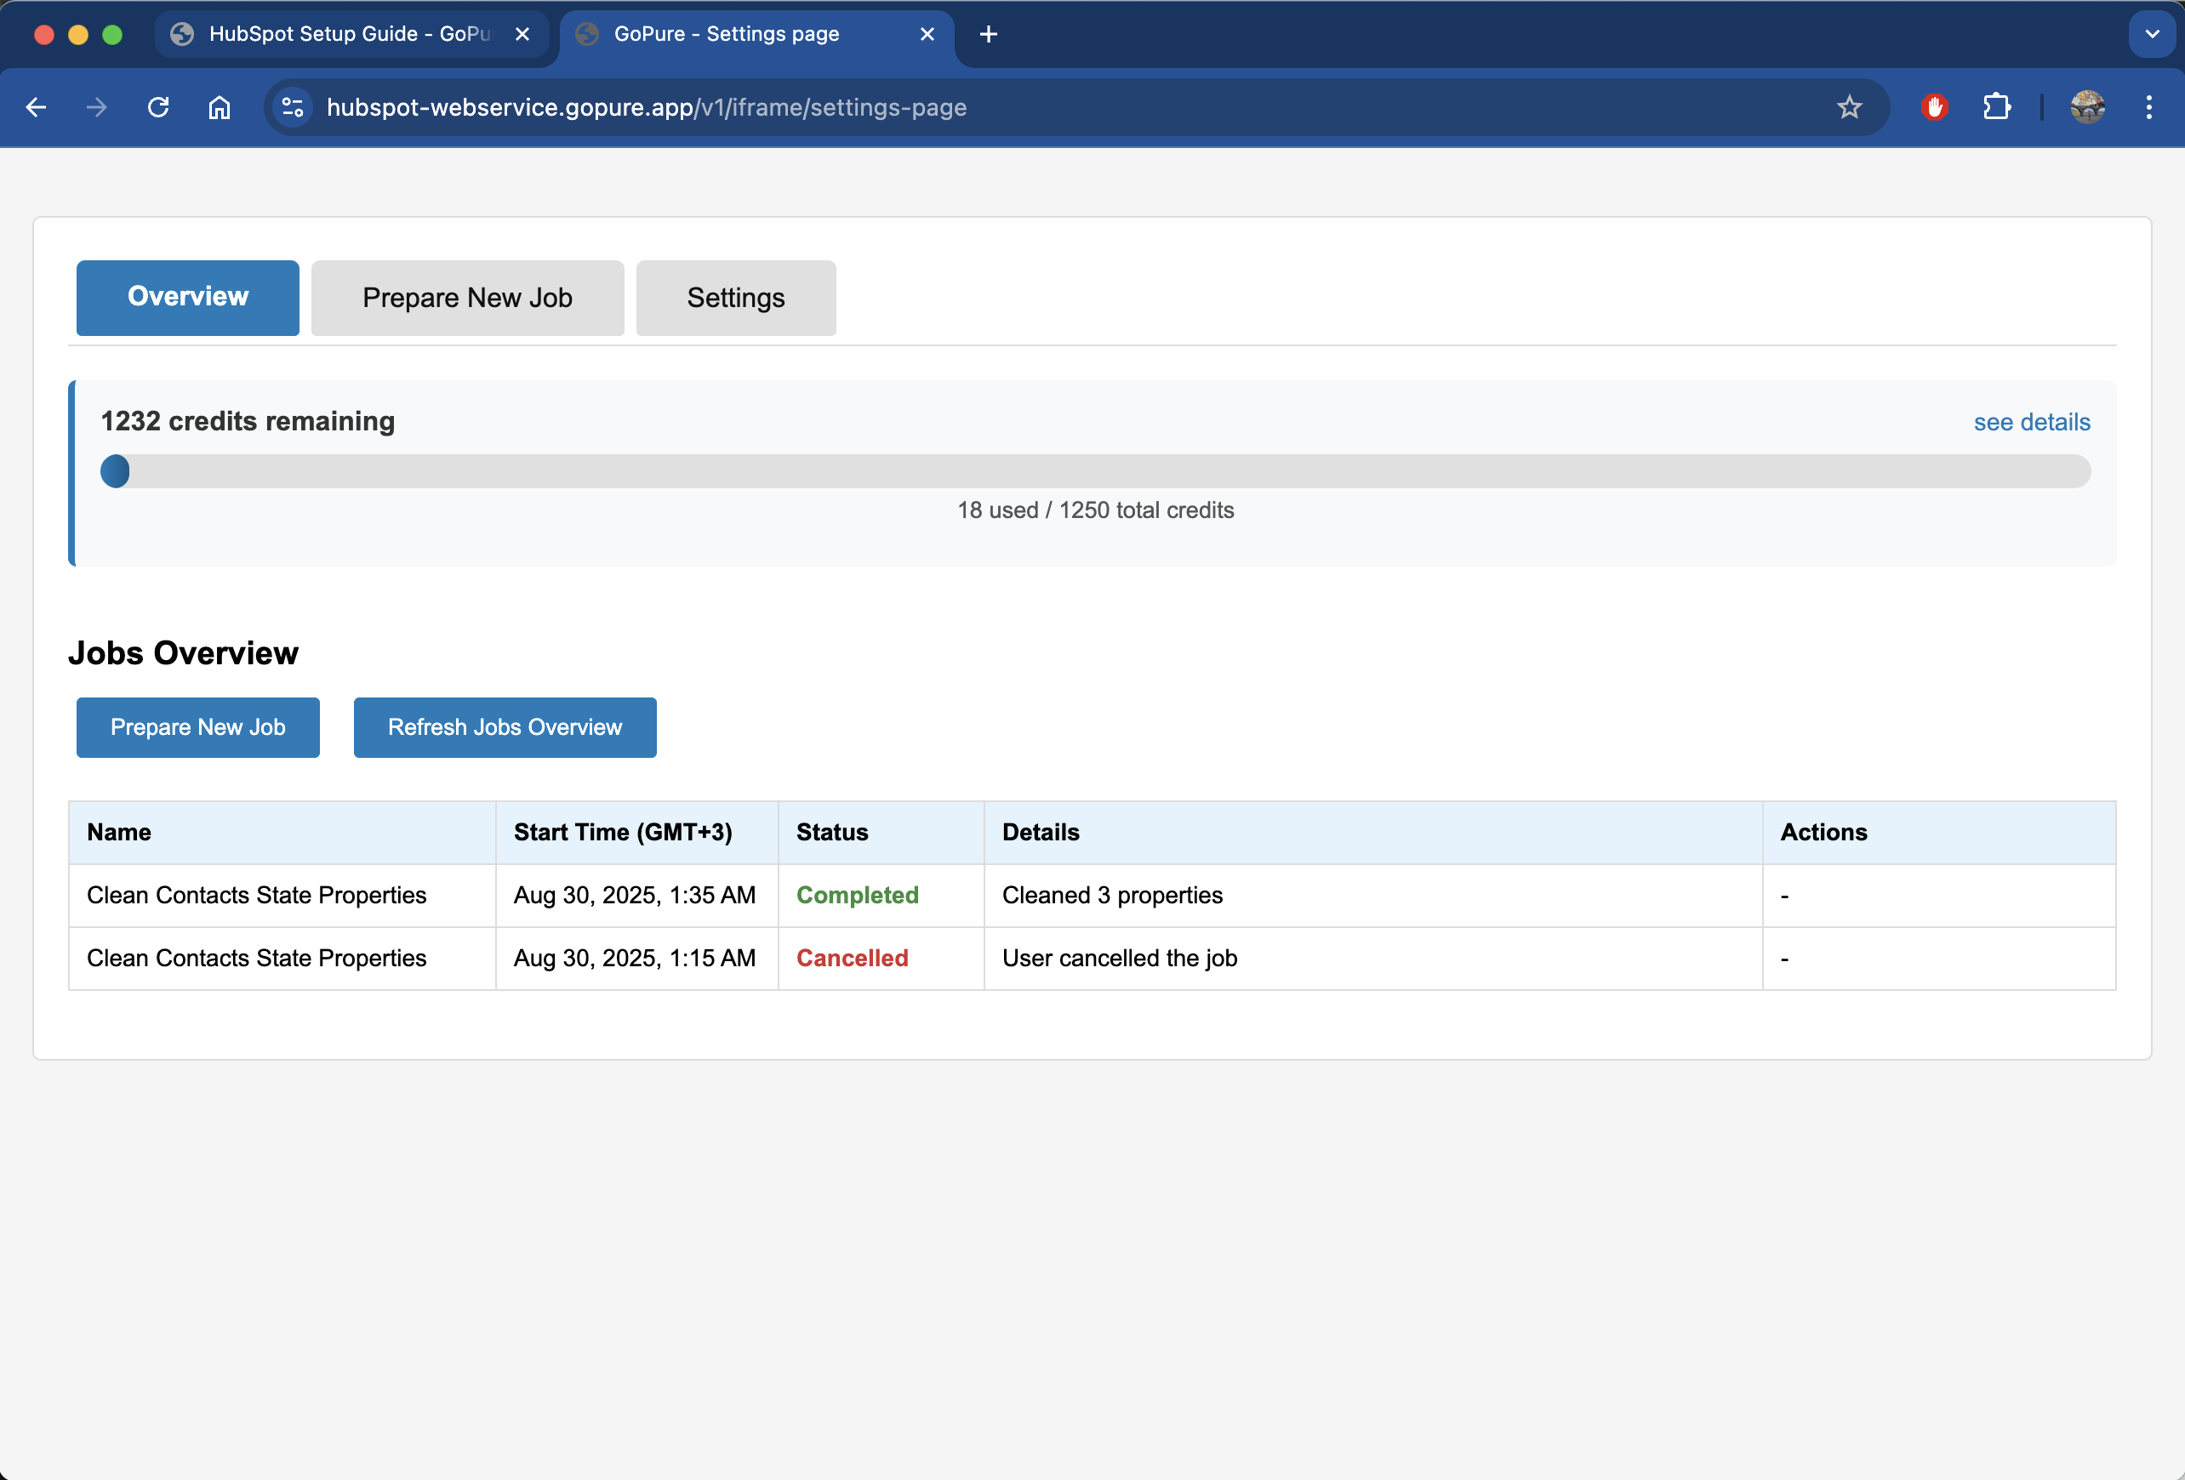The height and width of the screenshot is (1480, 2185).
Task: View site information icon in address bar
Action: click(294, 107)
